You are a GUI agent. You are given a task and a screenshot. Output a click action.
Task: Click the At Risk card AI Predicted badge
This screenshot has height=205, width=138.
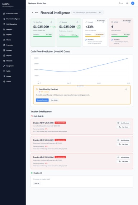(x=127, y=21)
